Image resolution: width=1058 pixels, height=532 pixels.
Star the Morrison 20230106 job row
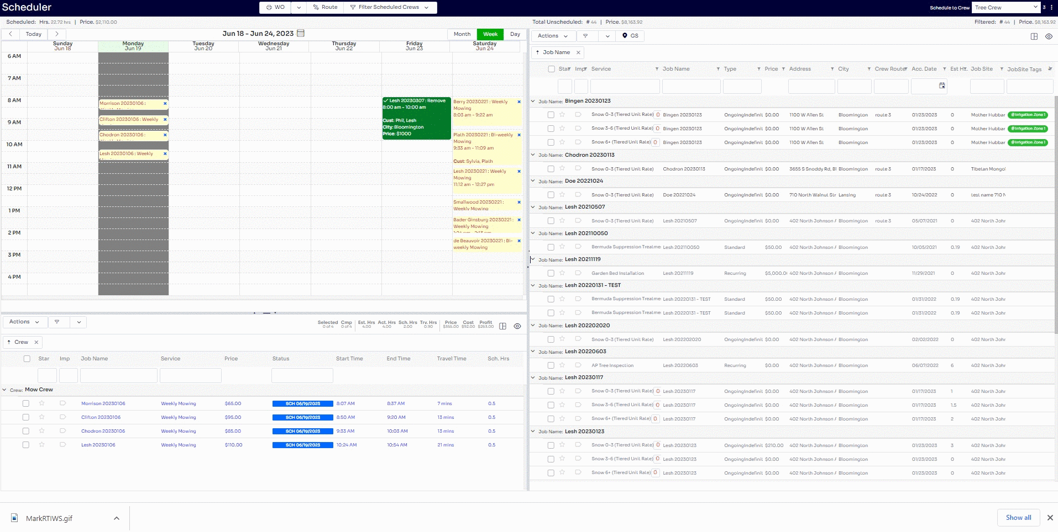[x=42, y=403]
